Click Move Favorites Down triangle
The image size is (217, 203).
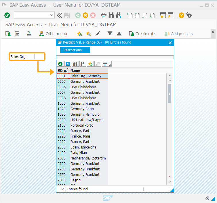pos(110,33)
